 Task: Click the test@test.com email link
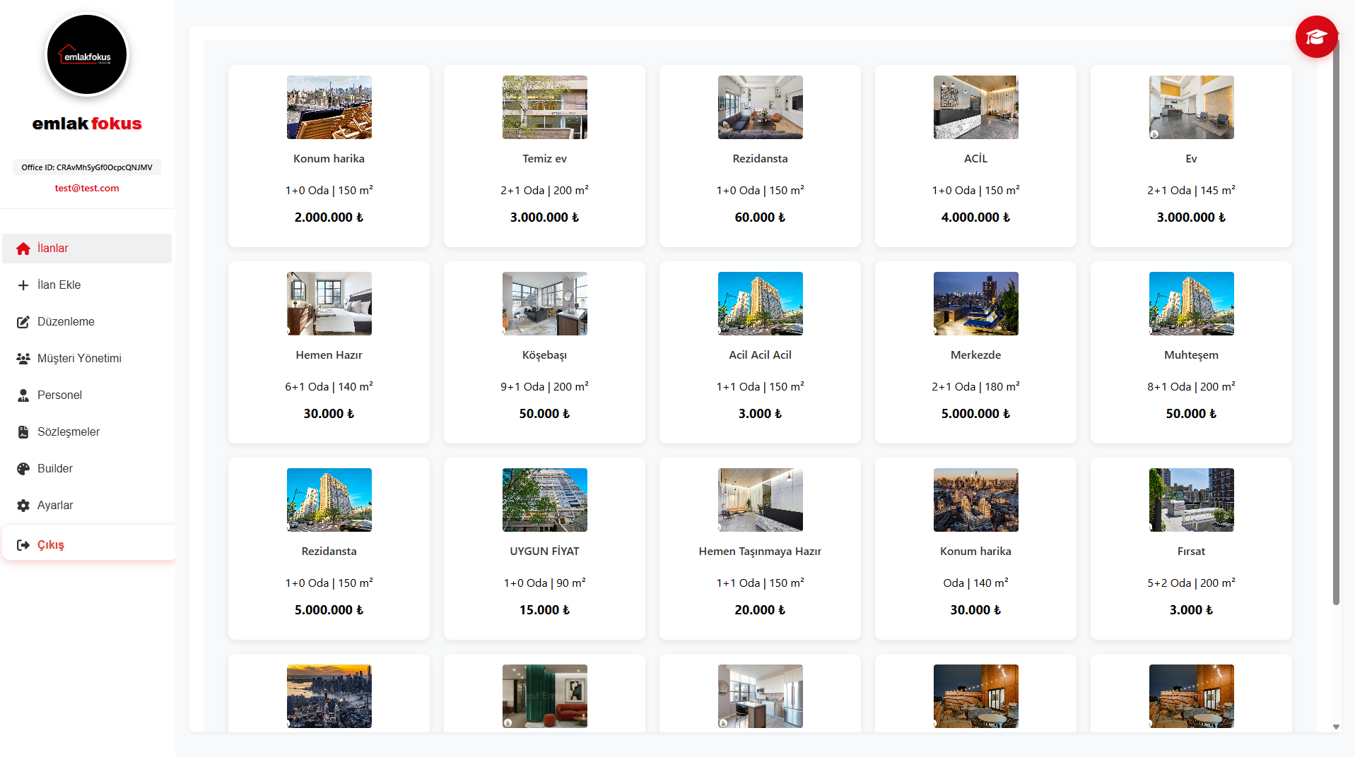point(87,189)
